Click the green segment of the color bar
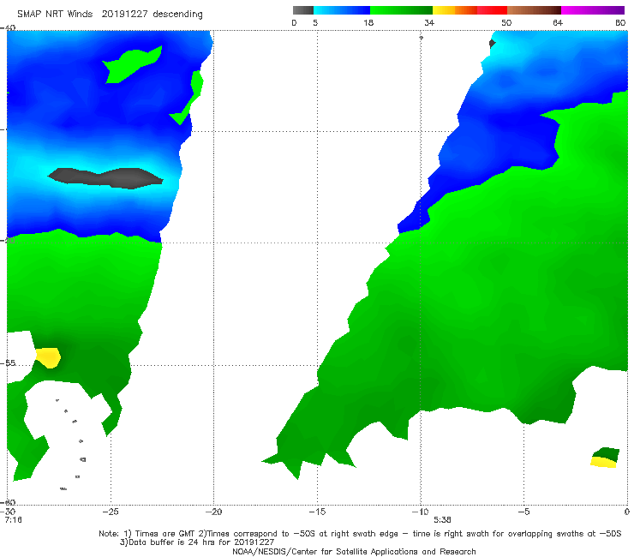Screen dimensions: 634x557 (401, 10)
